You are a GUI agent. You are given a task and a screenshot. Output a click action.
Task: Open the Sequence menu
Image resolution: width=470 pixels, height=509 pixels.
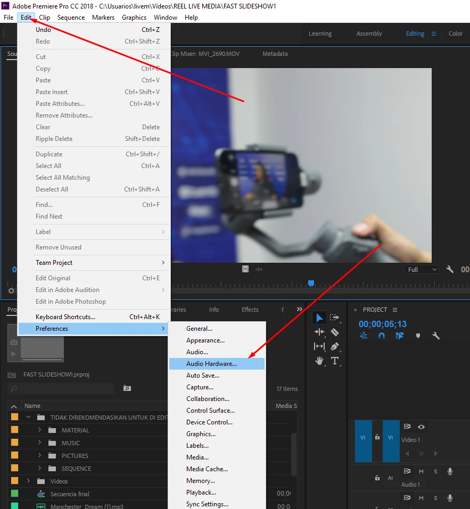click(71, 18)
